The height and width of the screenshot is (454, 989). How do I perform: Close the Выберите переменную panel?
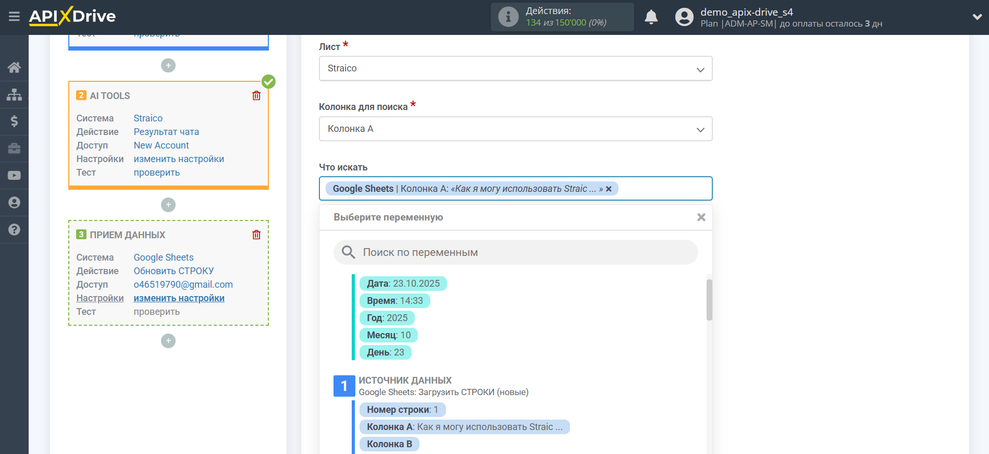click(701, 217)
